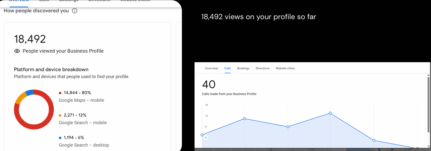Image resolution: width=431 pixels, height=151 pixels.
Task: Click orange dot for Google Search – mobile
Action: [60, 115]
